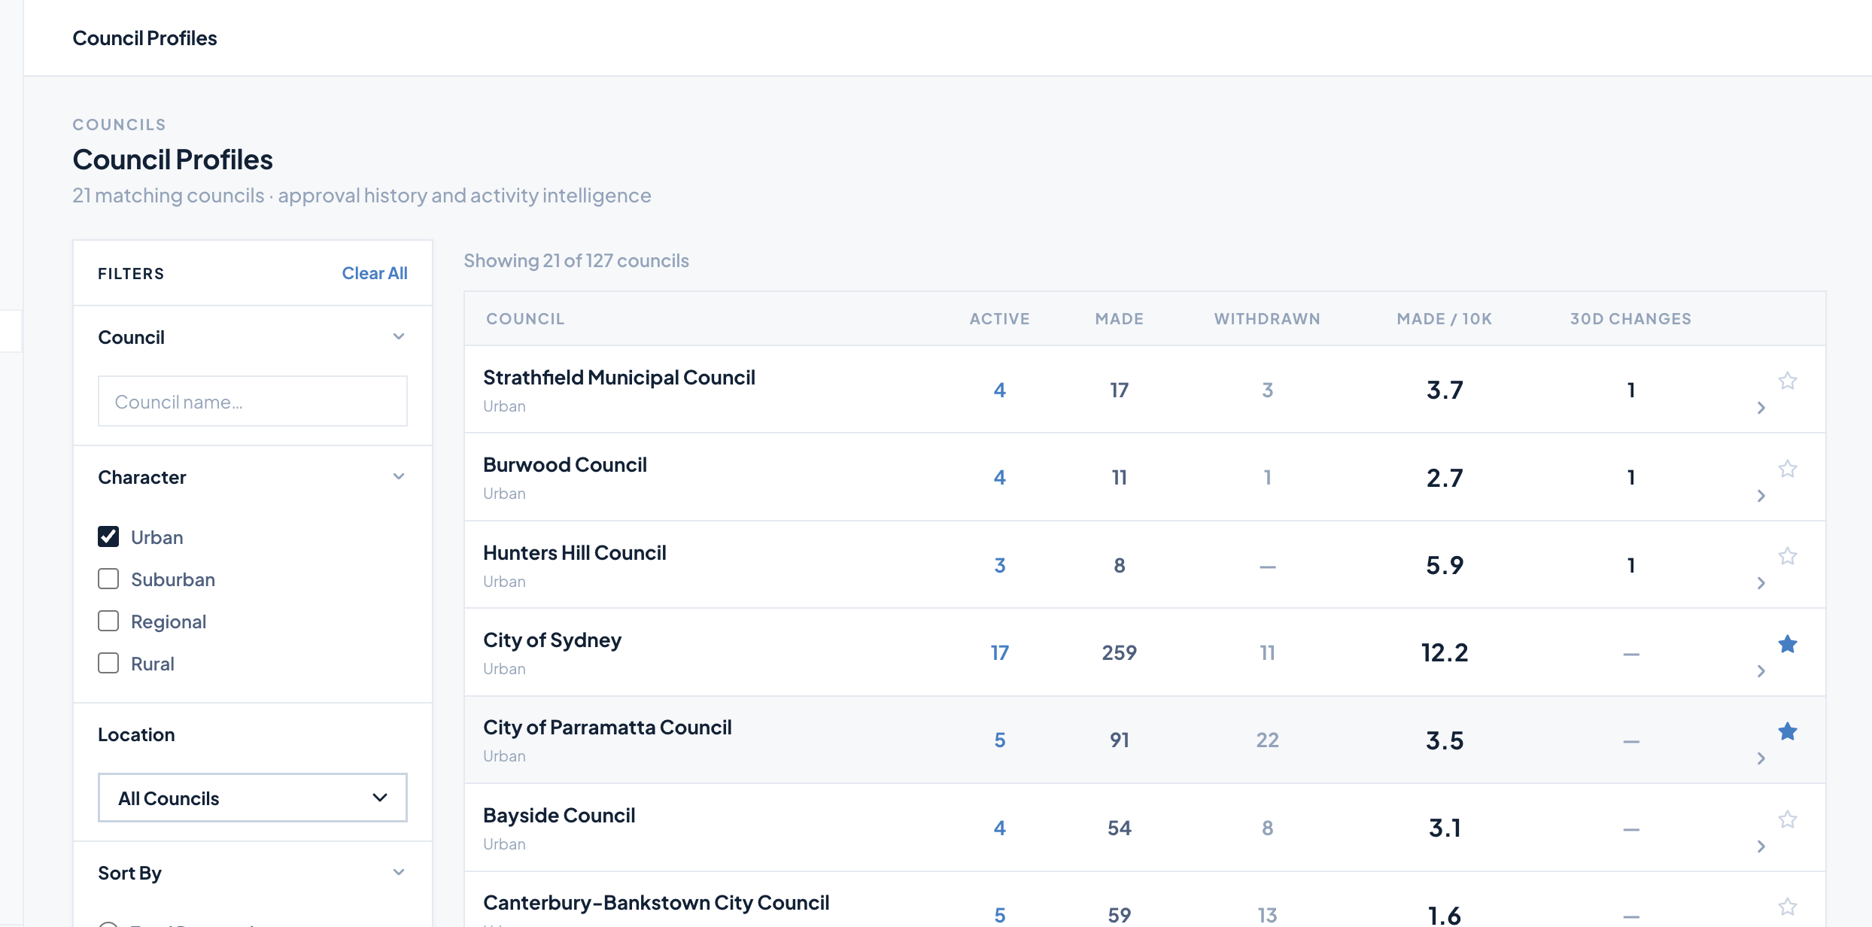
Task: Uncheck the Urban character filter
Action: tap(108, 536)
